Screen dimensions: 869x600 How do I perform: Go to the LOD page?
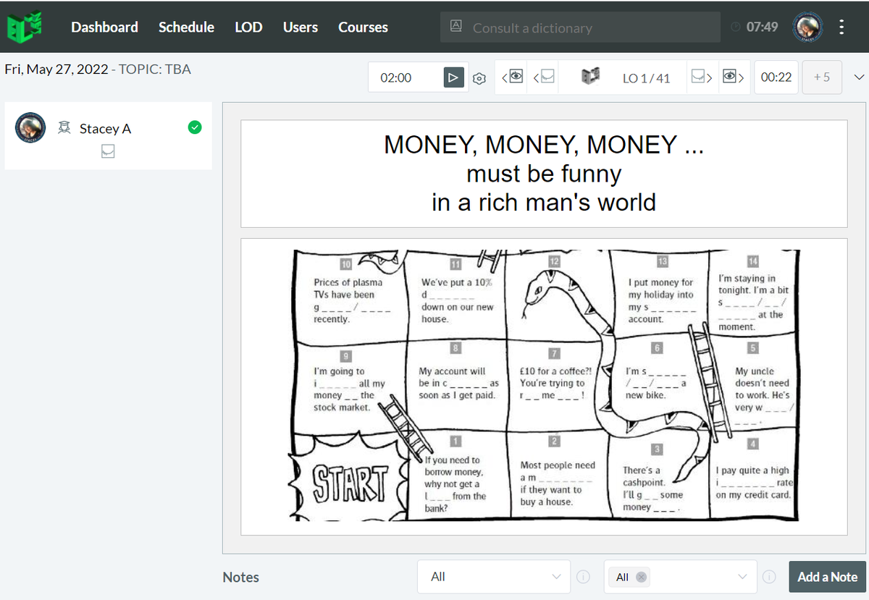(x=248, y=27)
